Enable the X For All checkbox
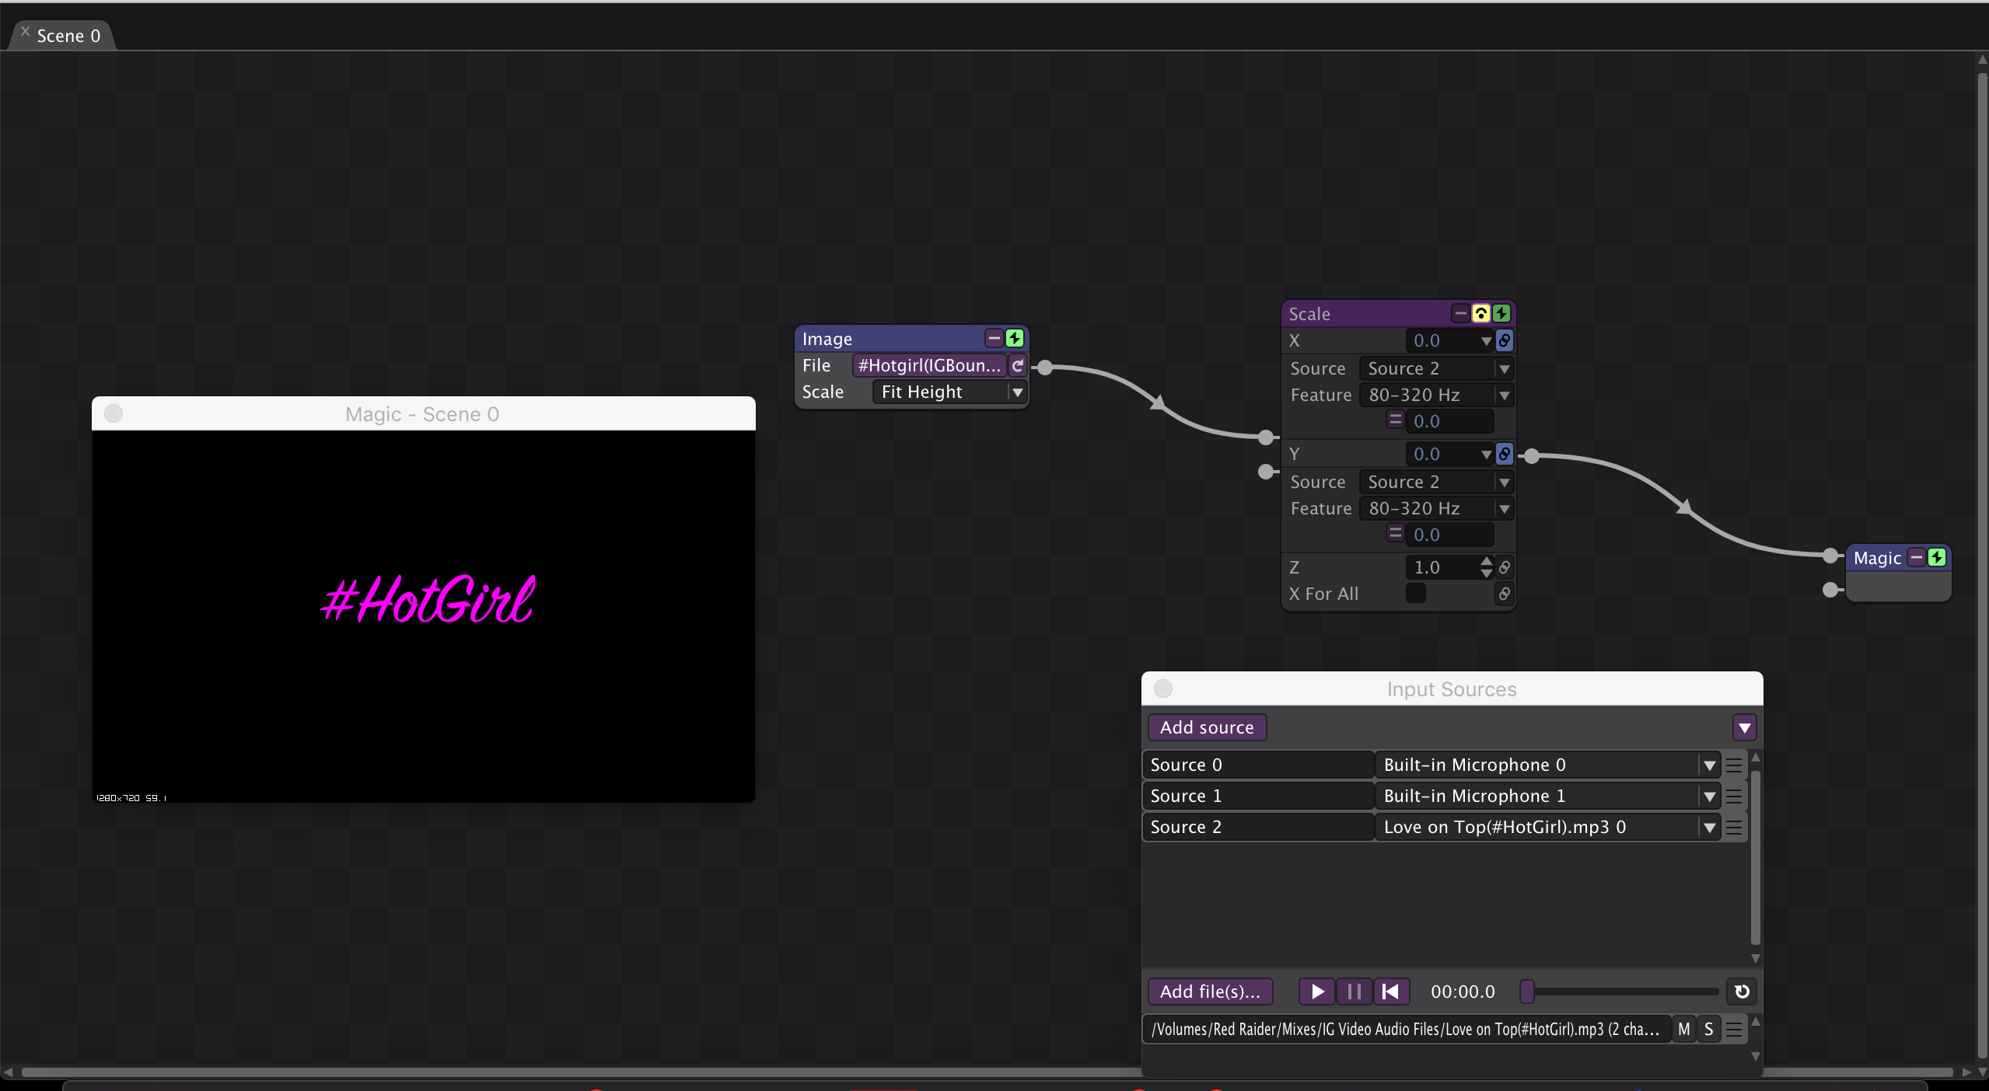 pos(1416,594)
